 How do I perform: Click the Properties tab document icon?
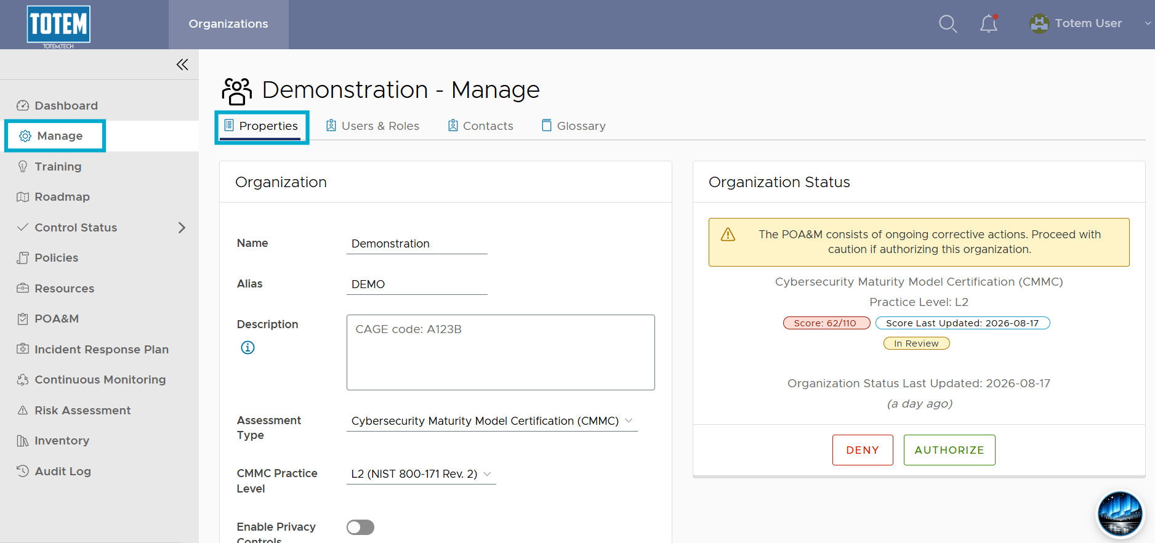pyautogui.click(x=229, y=126)
